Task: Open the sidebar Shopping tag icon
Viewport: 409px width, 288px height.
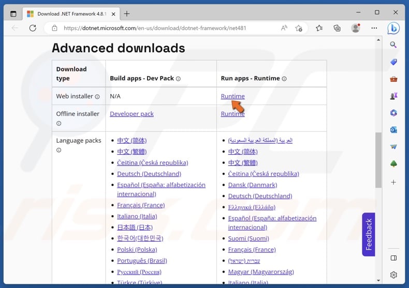Action: [393, 62]
